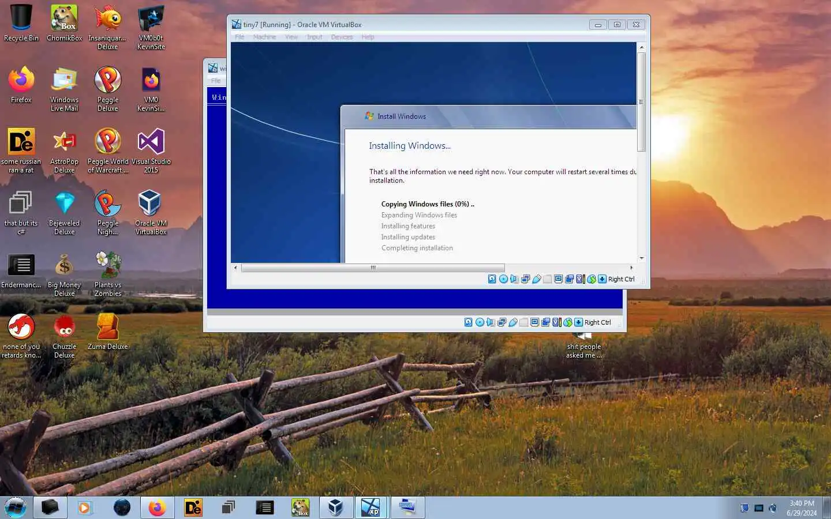Click network indicator in background VM window

click(501, 322)
